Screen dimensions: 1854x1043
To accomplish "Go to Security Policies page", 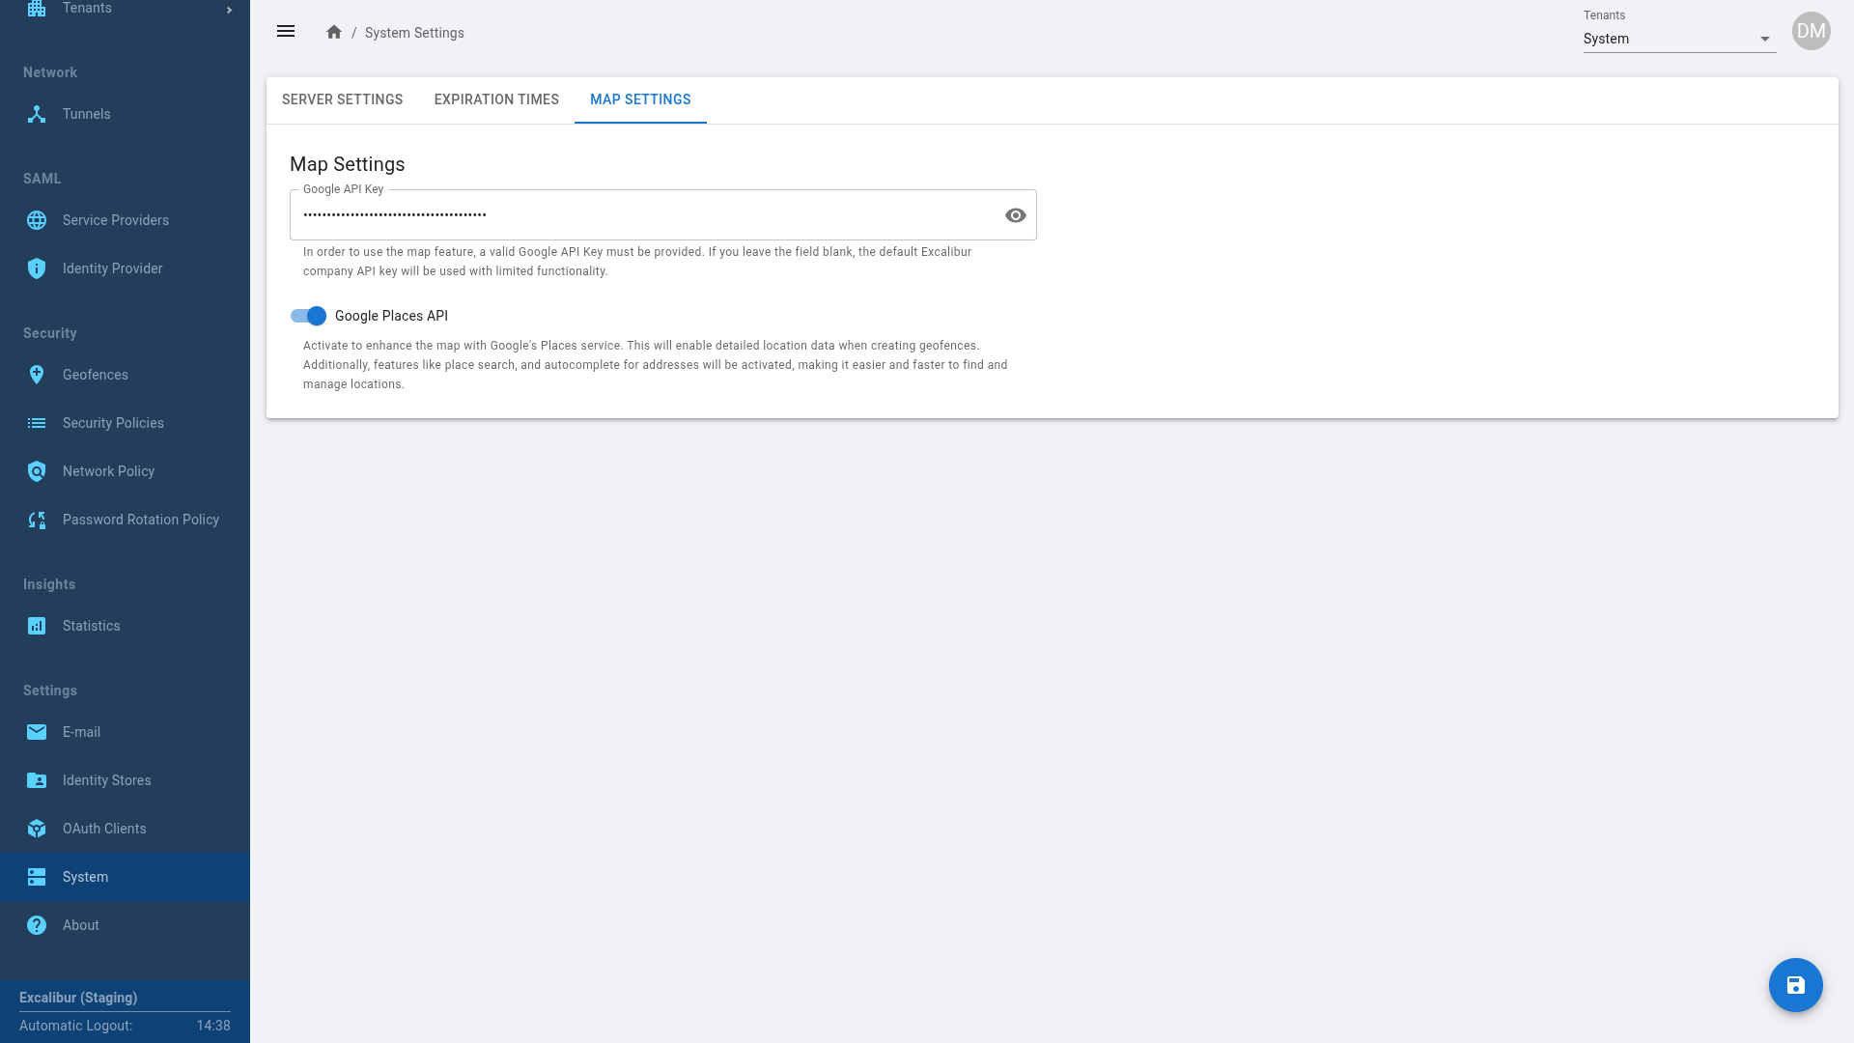I will pyautogui.click(x=113, y=423).
